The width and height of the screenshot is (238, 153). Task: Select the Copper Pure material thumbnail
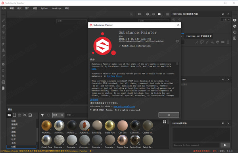(123, 140)
